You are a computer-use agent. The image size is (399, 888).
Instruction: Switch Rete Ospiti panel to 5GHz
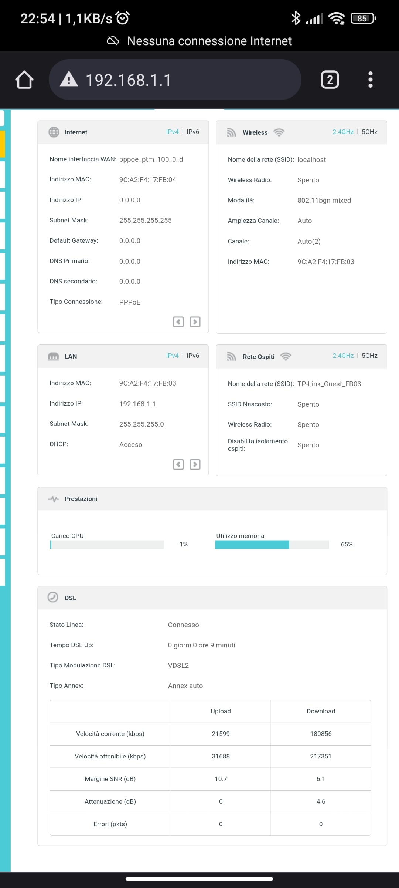click(369, 356)
